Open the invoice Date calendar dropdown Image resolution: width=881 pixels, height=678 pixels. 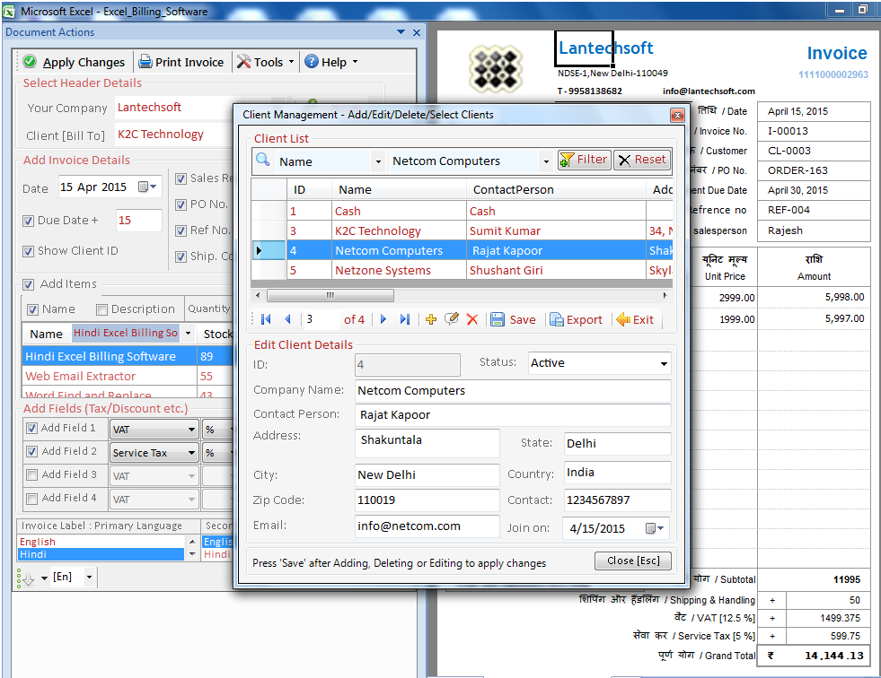click(x=147, y=187)
